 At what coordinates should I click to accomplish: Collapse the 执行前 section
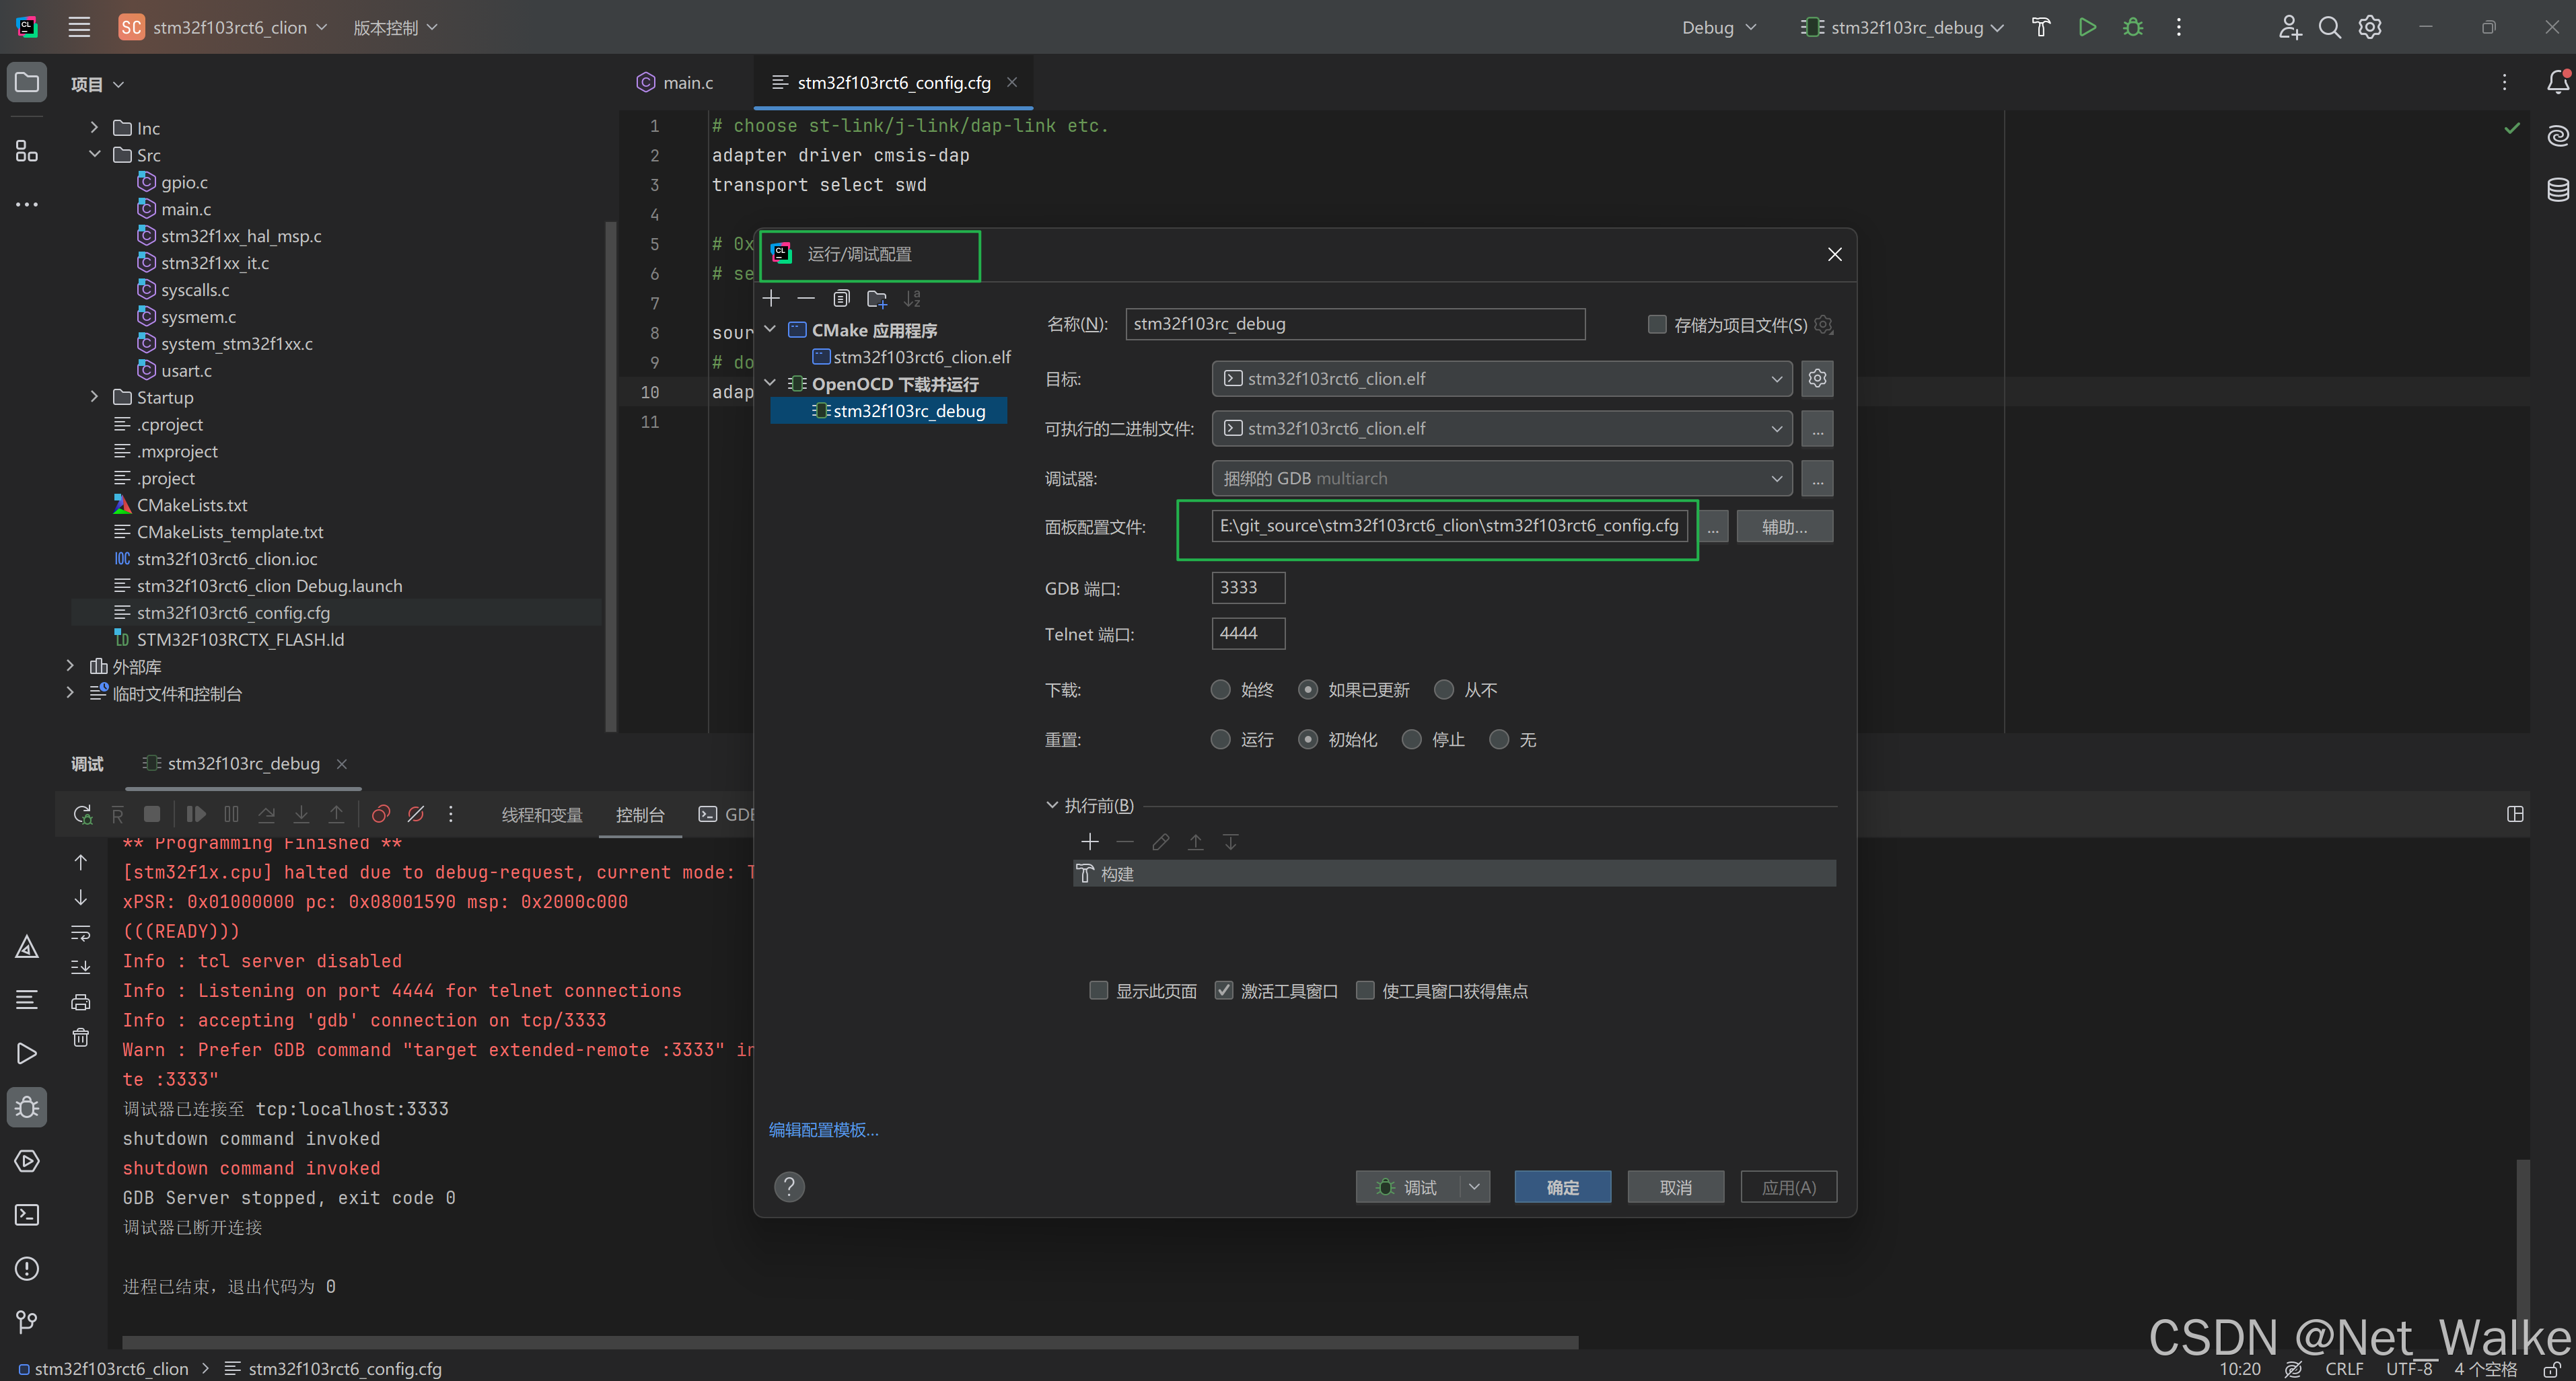click(1052, 805)
